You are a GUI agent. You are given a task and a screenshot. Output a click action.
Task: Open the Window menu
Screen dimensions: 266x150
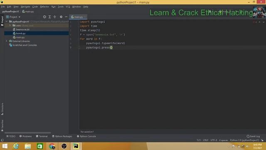tap(76, 7)
